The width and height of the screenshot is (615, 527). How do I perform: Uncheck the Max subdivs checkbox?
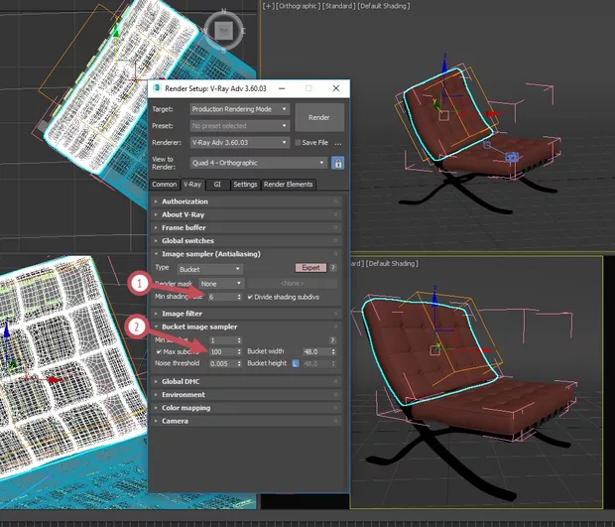(159, 351)
